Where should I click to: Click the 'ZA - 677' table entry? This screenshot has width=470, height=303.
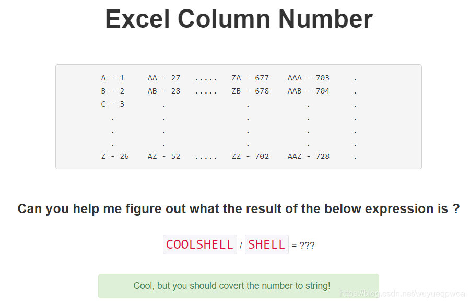(x=250, y=78)
